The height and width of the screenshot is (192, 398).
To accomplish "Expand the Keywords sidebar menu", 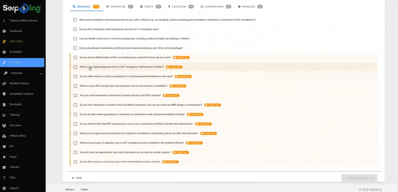I will click(41, 73).
